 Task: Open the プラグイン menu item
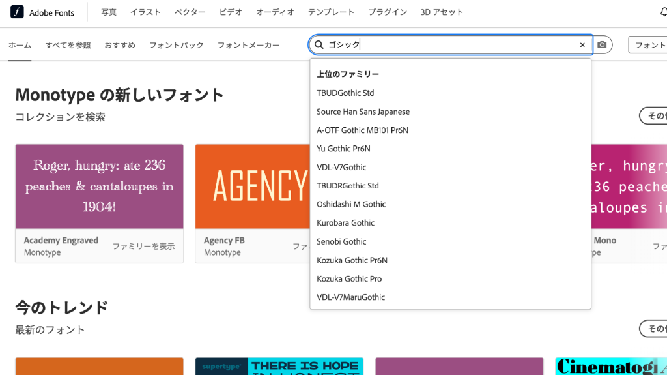coord(388,12)
